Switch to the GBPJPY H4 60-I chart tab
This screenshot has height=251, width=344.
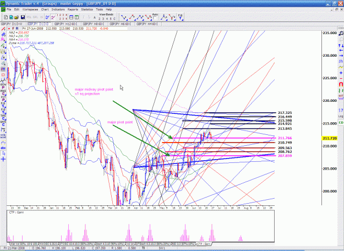point(147,24)
